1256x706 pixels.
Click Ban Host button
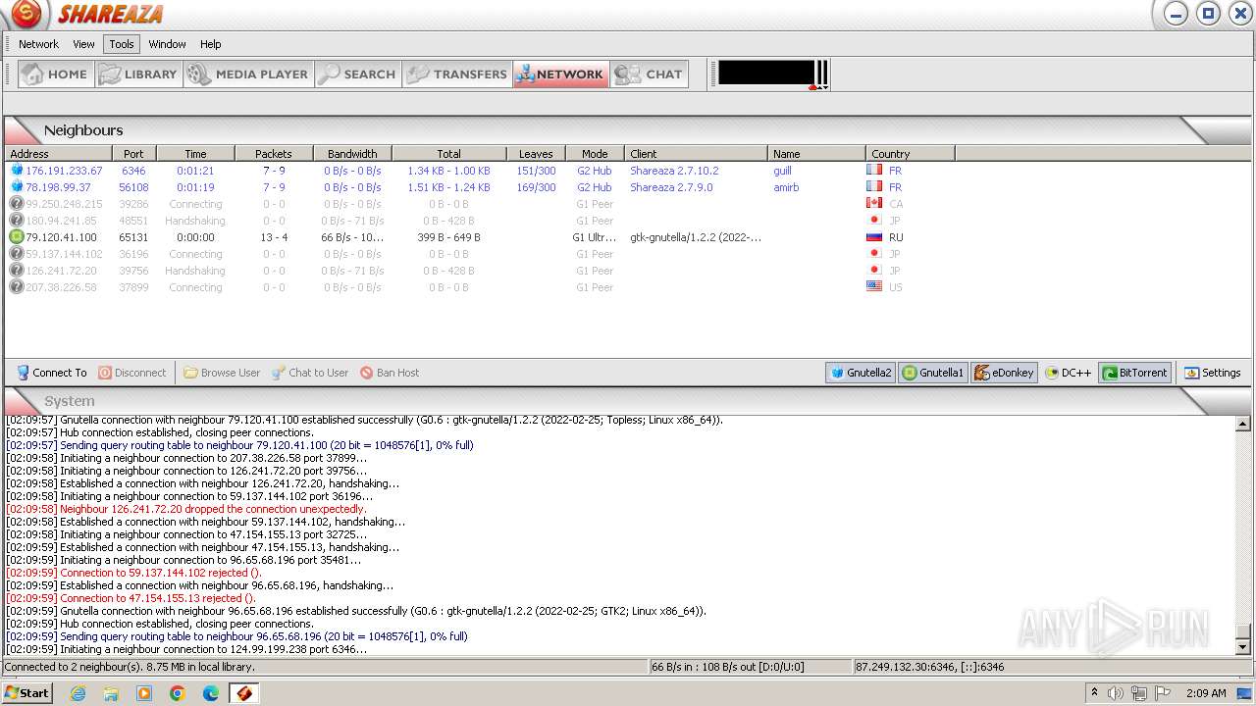pyautogui.click(x=390, y=373)
